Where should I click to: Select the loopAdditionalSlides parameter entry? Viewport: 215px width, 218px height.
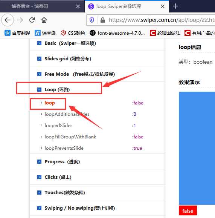tap(67, 114)
